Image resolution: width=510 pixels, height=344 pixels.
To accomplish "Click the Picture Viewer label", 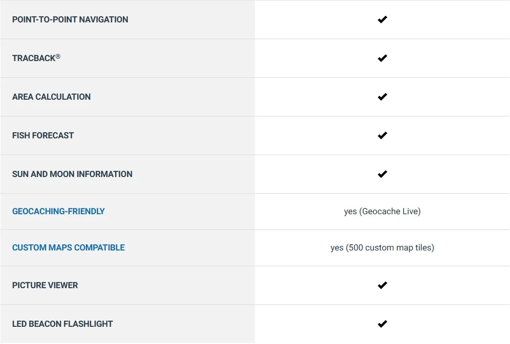I will [45, 285].
